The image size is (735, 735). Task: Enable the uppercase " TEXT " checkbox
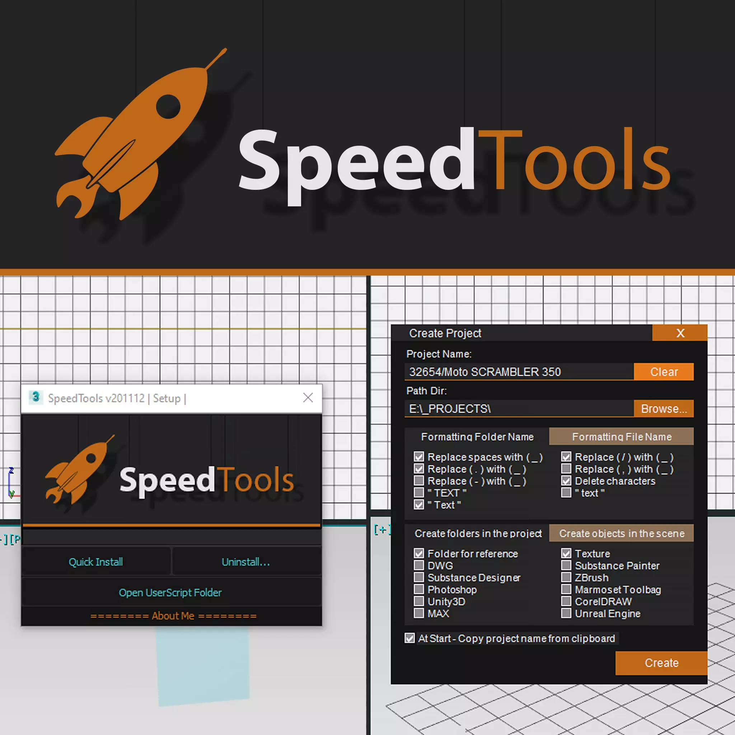coord(419,493)
